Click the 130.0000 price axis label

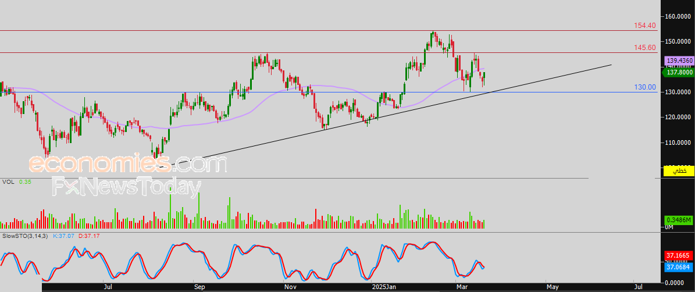[x=679, y=92]
